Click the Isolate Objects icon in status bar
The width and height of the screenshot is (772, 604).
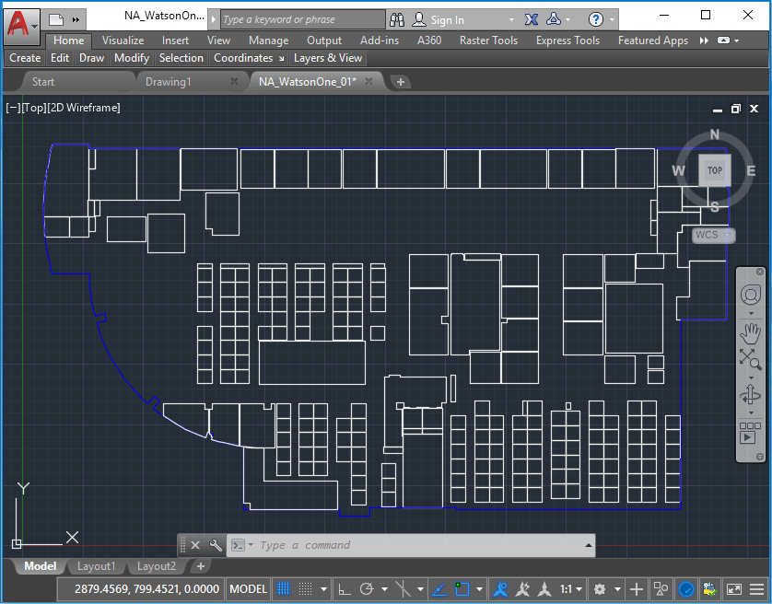[x=660, y=589]
